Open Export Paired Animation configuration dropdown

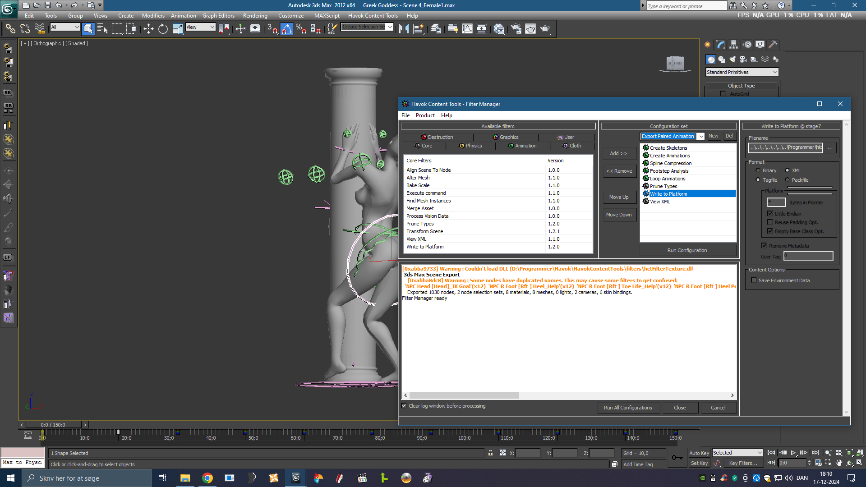point(700,136)
